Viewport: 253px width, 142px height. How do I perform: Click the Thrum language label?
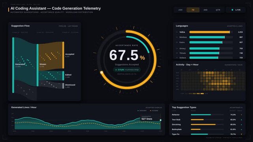click(182, 53)
